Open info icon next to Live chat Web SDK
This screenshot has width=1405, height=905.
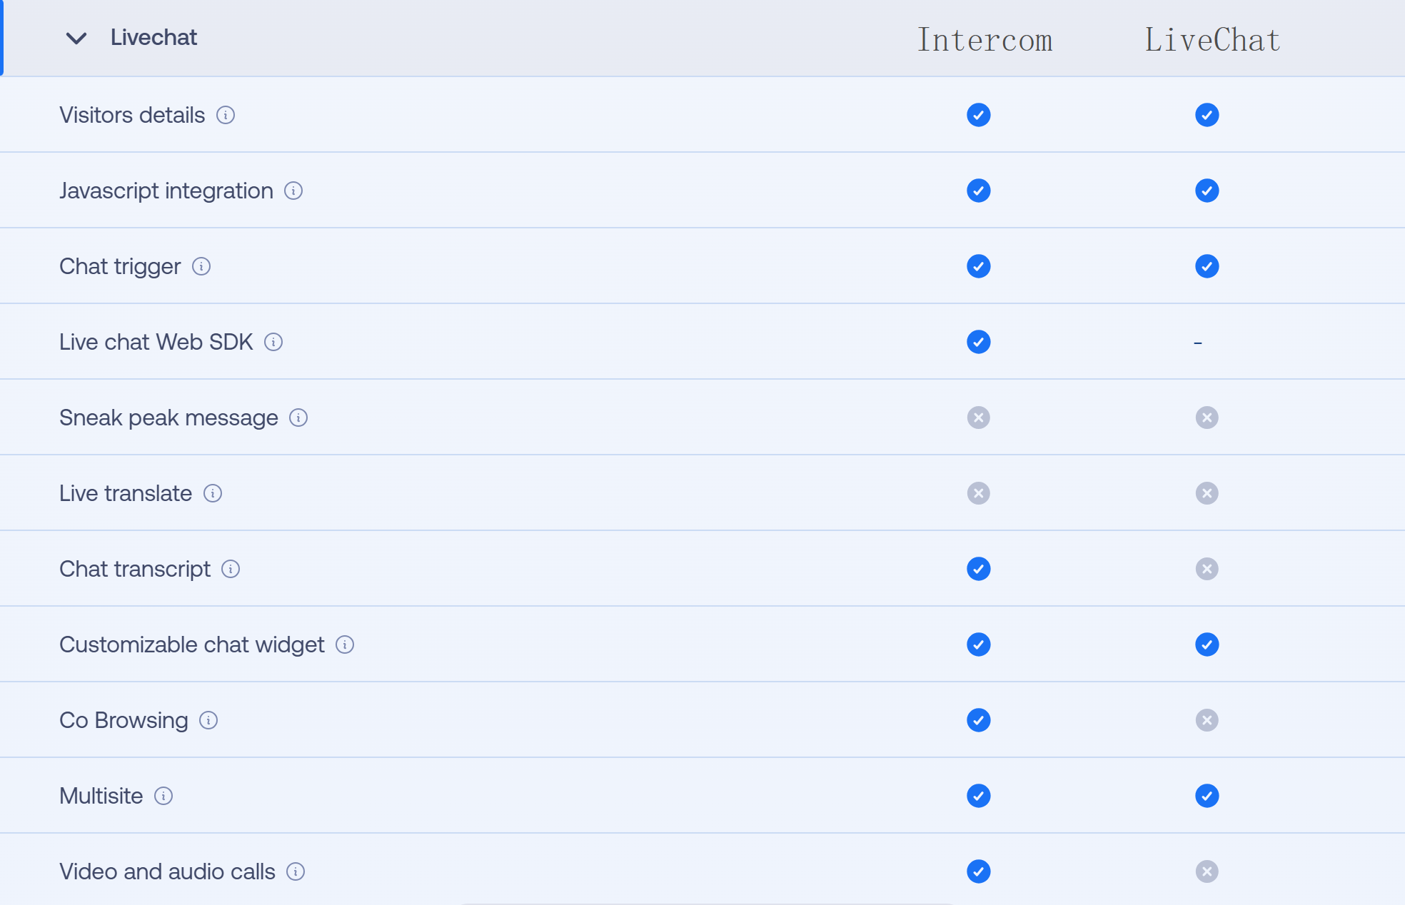tap(273, 342)
